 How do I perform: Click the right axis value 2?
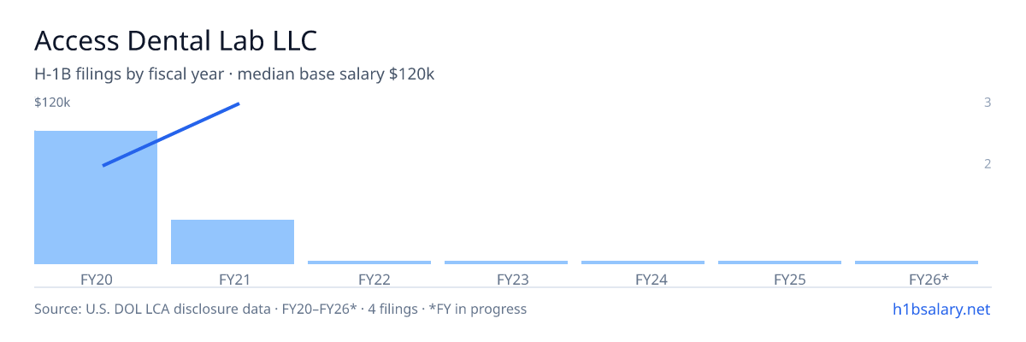pos(988,164)
